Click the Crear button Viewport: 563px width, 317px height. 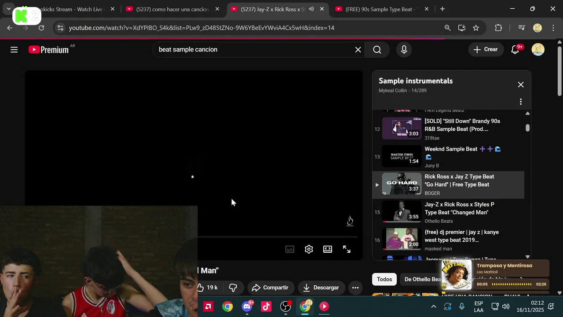click(x=486, y=49)
